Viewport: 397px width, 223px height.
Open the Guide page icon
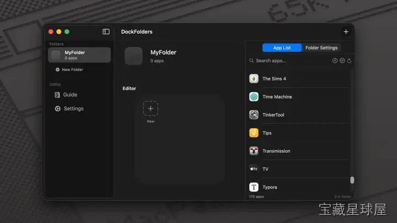(x=57, y=95)
